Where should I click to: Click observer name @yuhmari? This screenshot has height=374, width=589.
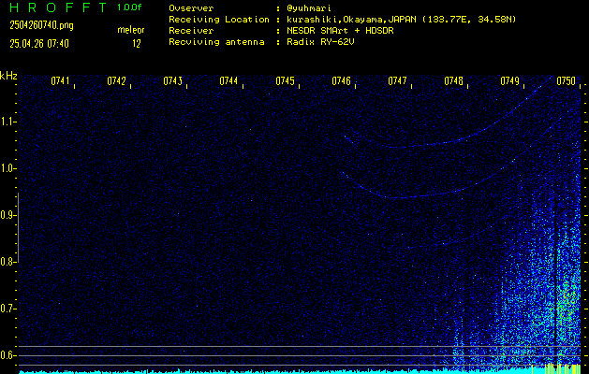[309, 8]
